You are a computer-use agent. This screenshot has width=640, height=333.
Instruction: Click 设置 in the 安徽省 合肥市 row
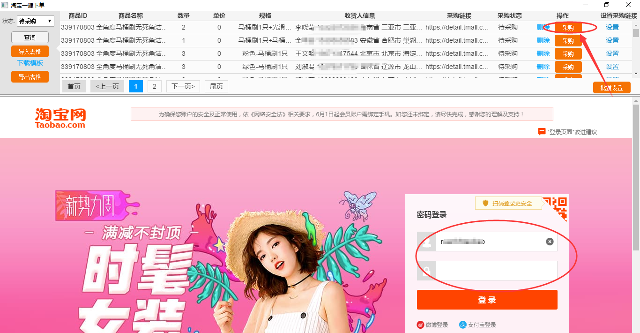pos(612,41)
